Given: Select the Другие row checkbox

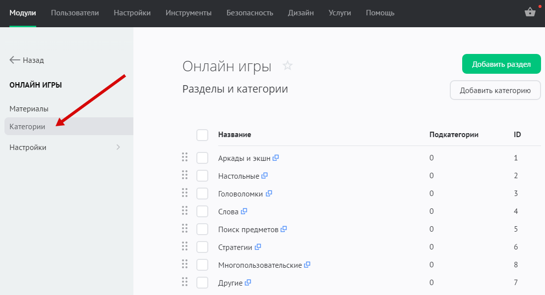Looking at the screenshot, I should pos(202,283).
